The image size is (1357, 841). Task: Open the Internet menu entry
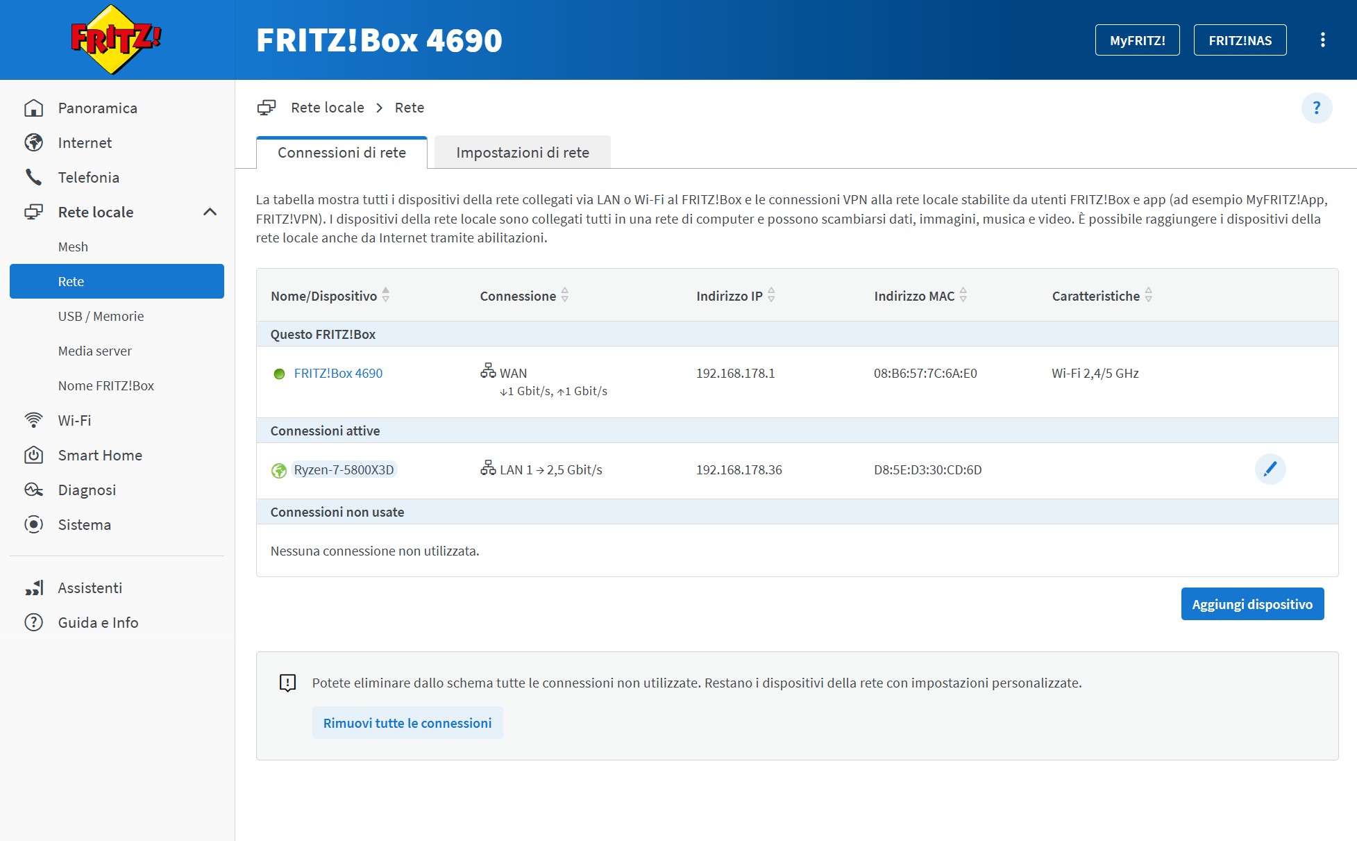tap(117, 142)
